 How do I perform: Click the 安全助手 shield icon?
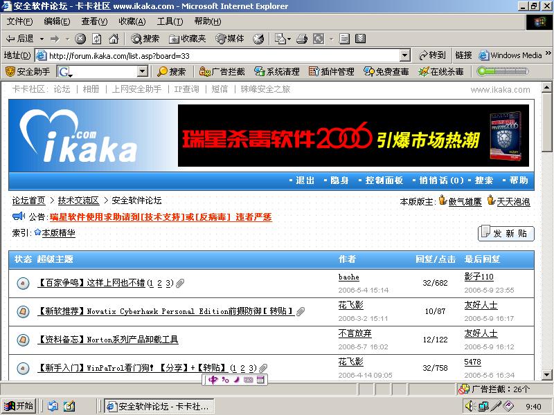[10, 72]
